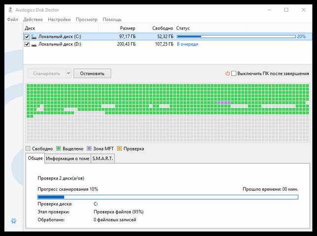Screen dimensions: 317x236
Task: Close the Disk Doctor window
Action: pos(303,10)
